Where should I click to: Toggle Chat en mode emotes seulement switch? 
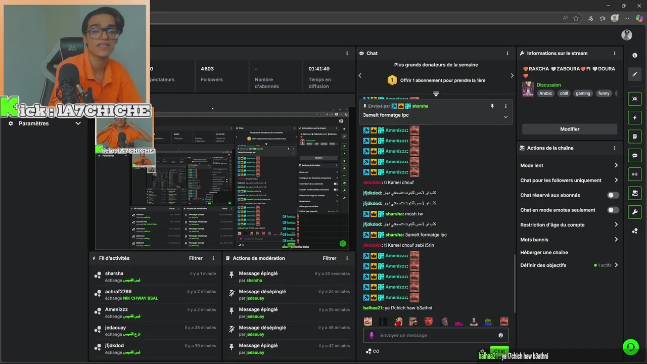[613, 210]
